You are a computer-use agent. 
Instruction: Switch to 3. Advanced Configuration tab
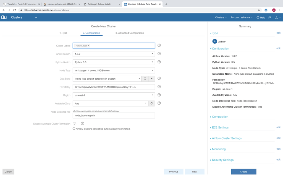click(x=130, y=33)
